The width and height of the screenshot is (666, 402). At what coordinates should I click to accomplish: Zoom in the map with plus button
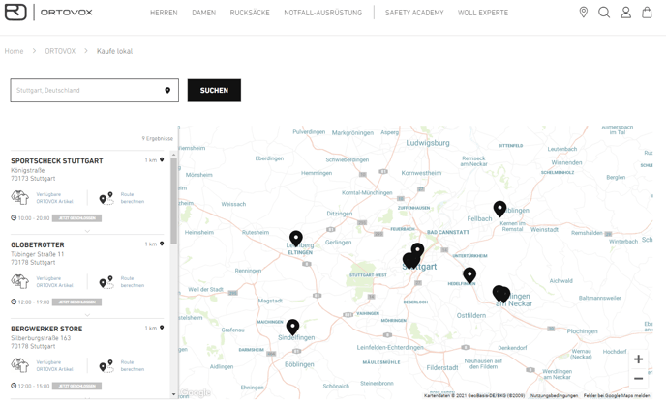(x=638, y=359)
